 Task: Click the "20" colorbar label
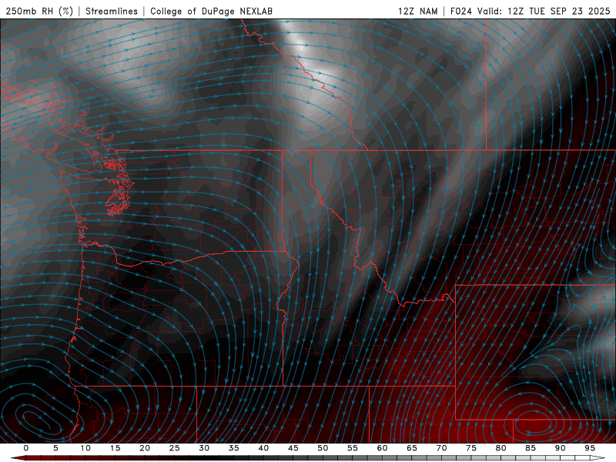tap(145, 448)
